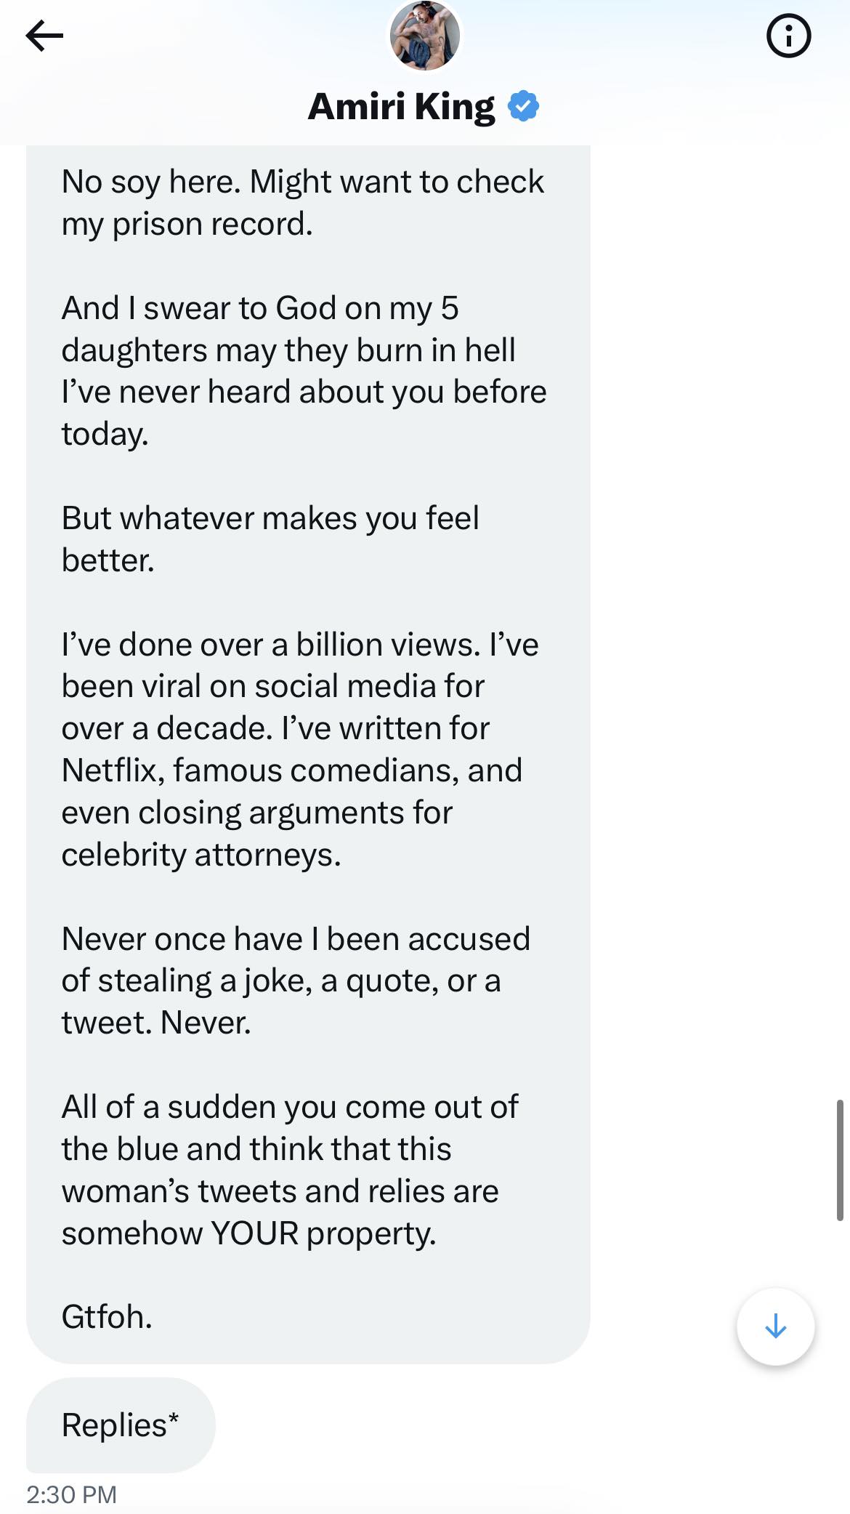The height and width of the screenshot is (1514, 850).
Task: Click "But whatever makes you feel better" text
Action: click(x=270, y=539)
